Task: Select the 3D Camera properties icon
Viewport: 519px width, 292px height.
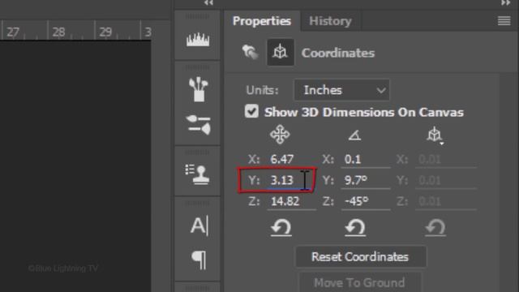Action: (250, 52)
